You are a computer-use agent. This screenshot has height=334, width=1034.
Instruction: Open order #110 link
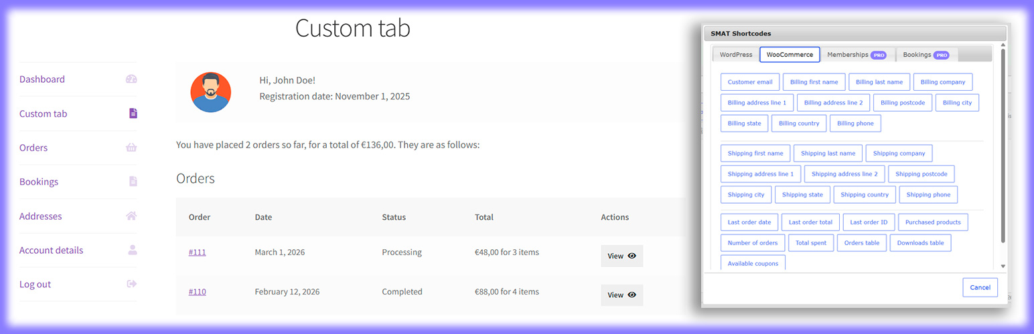pyautogui.click(x=197, y=292)
